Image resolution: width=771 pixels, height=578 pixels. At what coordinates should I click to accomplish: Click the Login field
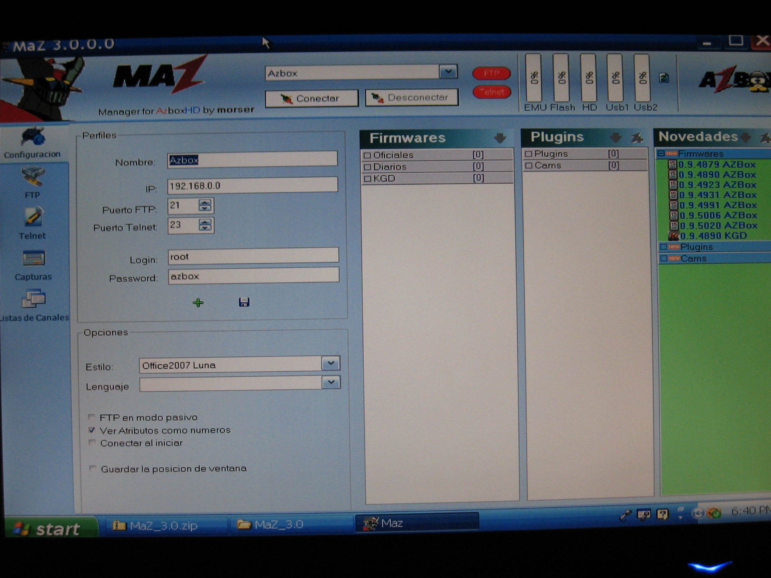pyautogui.click(x=253, y=256)
